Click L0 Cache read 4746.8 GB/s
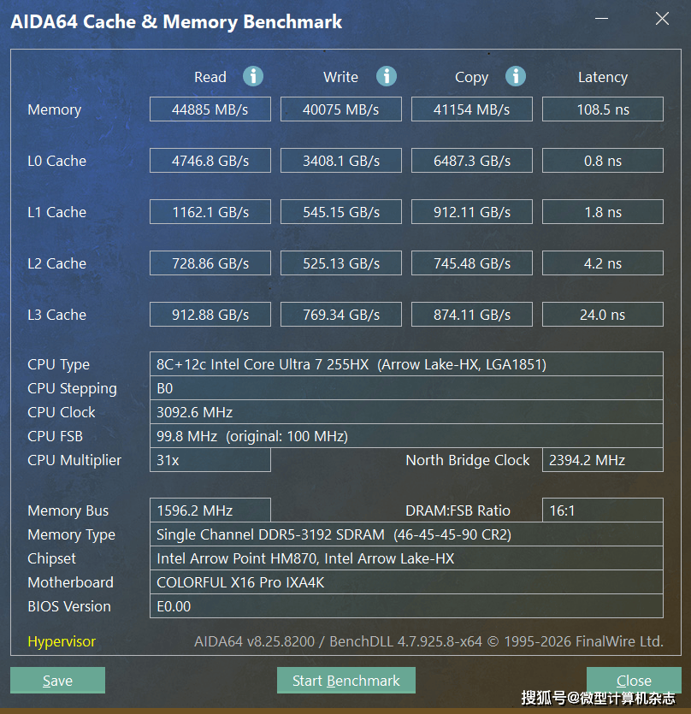This screenshot has height=714, width=691. [x=210, y=161]
